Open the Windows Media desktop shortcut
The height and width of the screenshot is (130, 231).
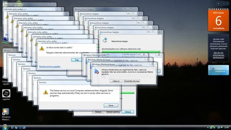point(6,114)
